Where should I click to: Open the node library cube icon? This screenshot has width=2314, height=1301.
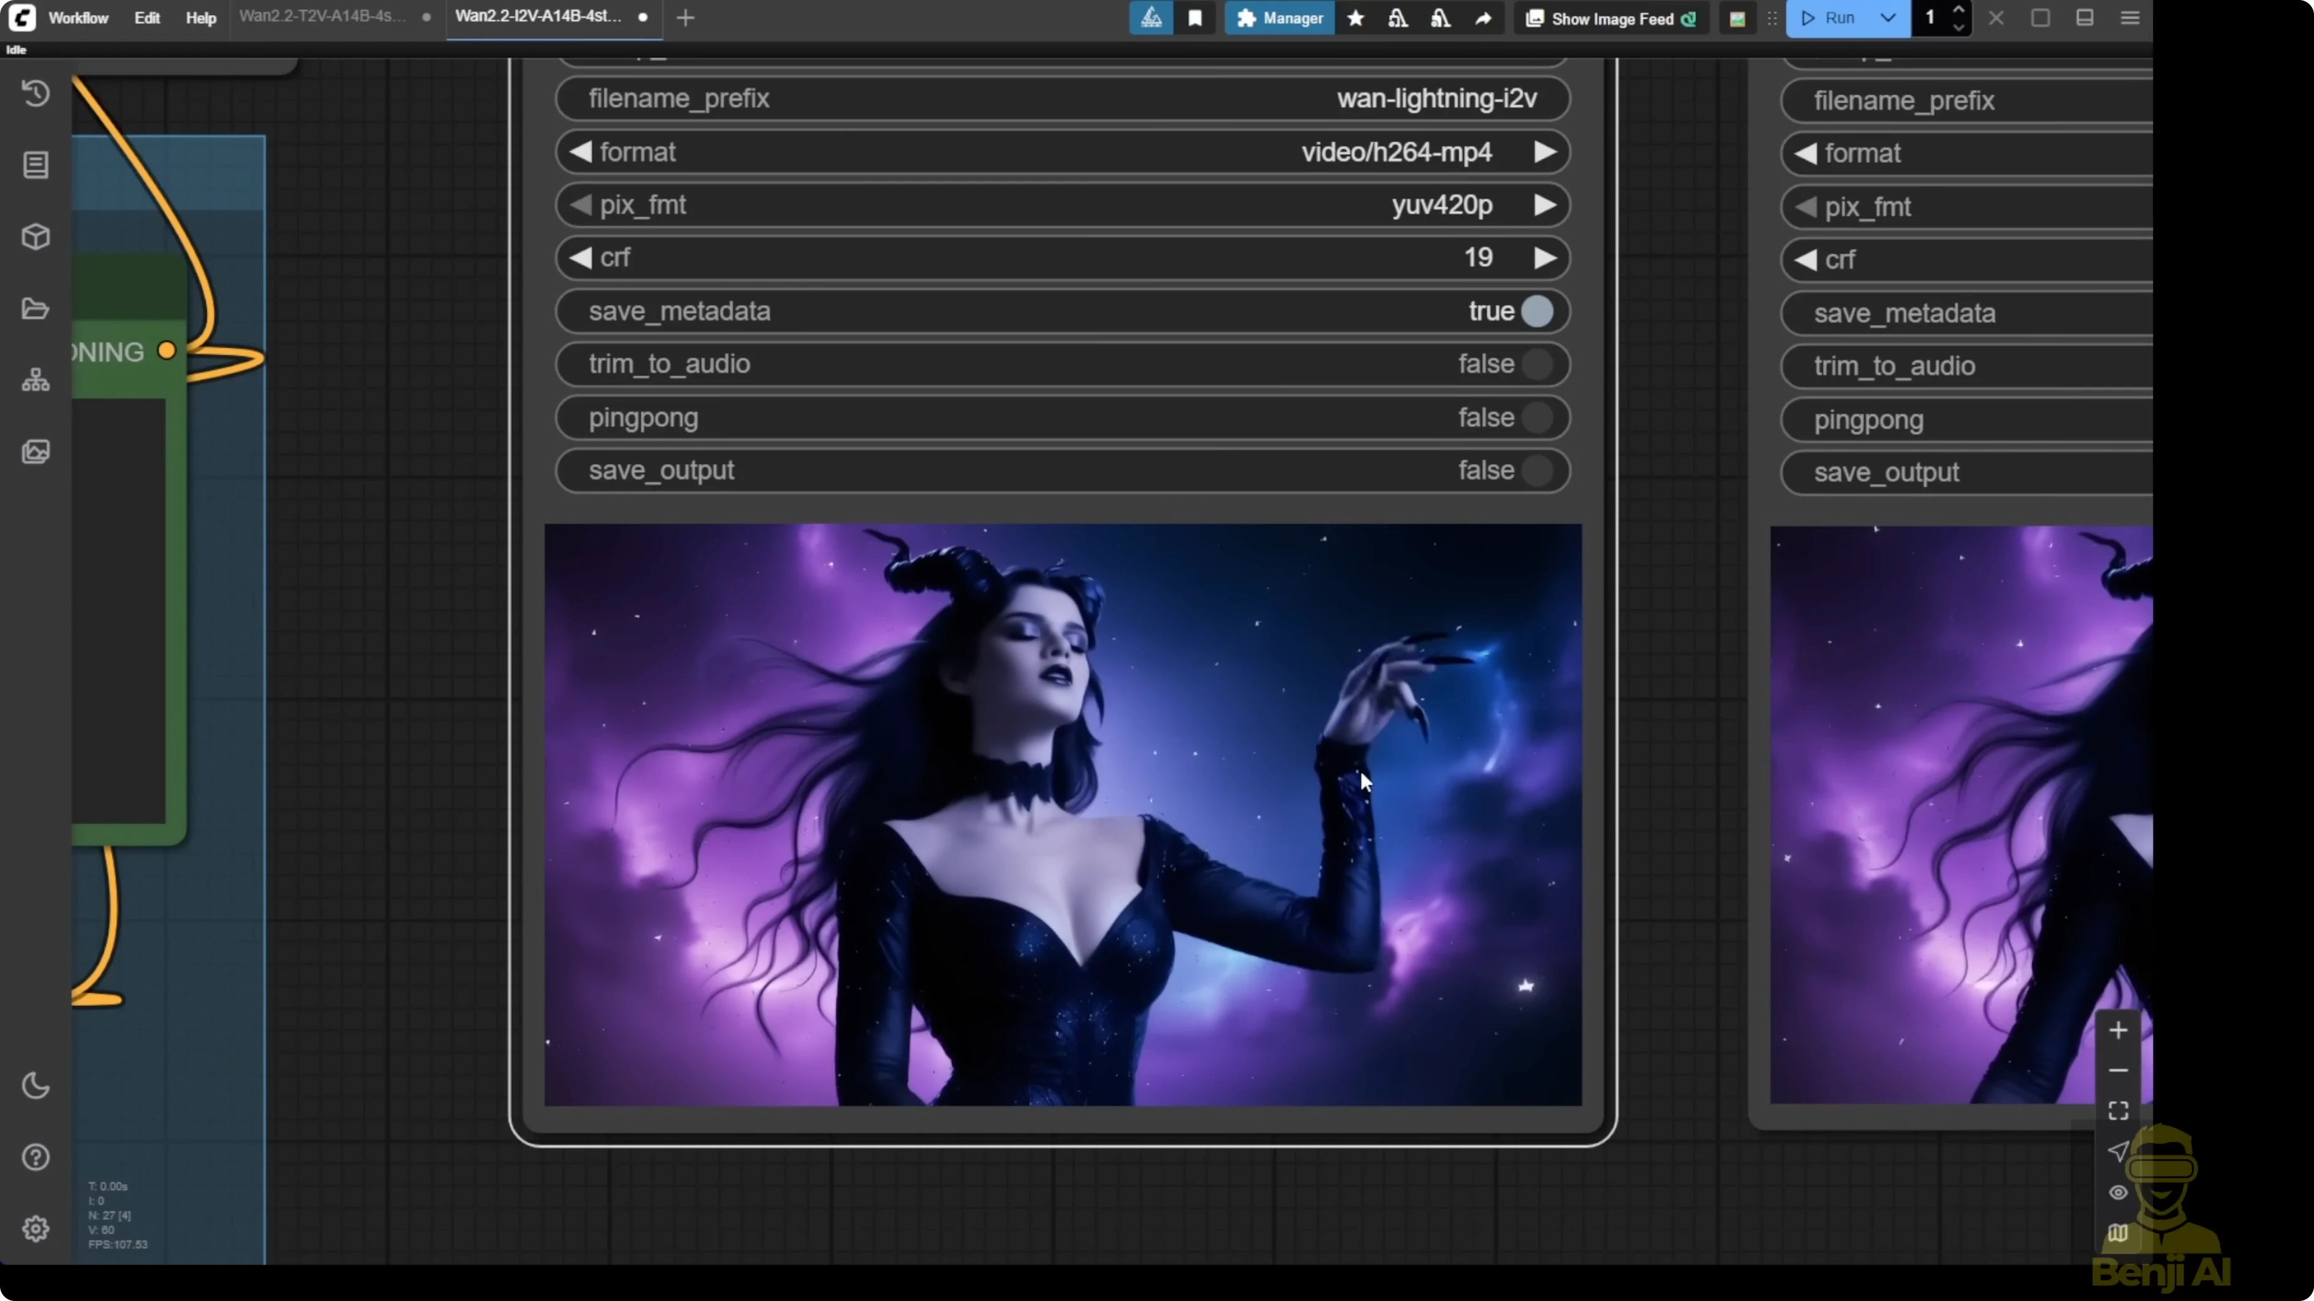36,237
